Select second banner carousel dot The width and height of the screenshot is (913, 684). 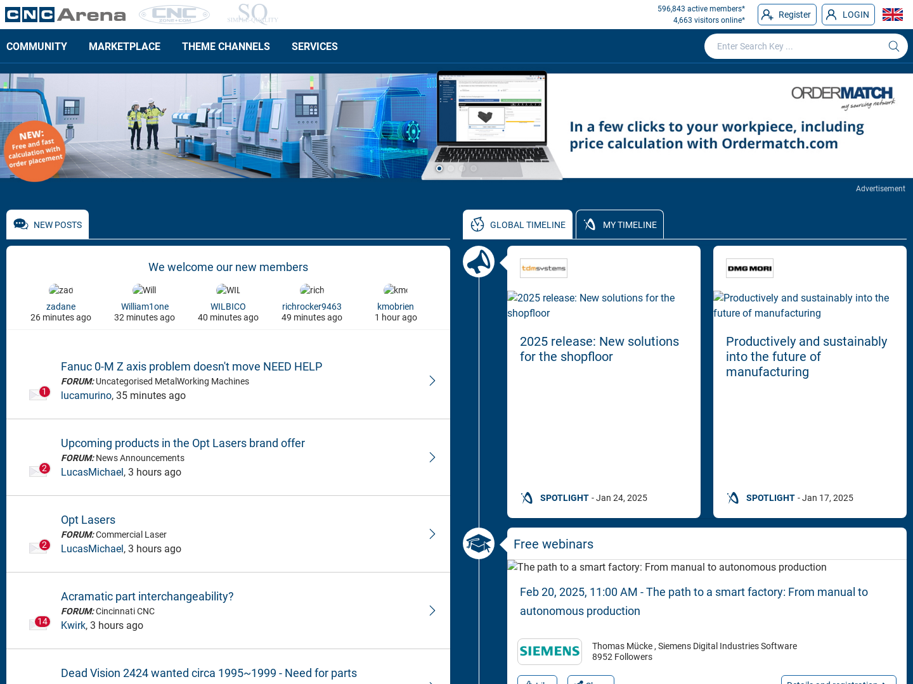(451, 168)
